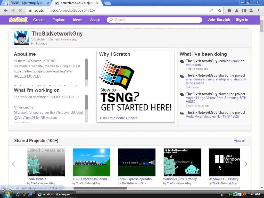Launch Internet Explorer from taskbar

pos(18,194)
